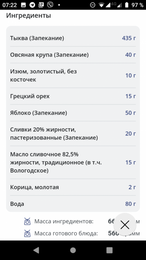
Task: Tap the scale icon beside Масса ингредиентов
Action: coord(27,221)
